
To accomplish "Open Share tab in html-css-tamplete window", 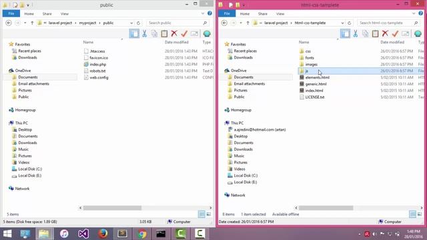I will click(262, 13).
